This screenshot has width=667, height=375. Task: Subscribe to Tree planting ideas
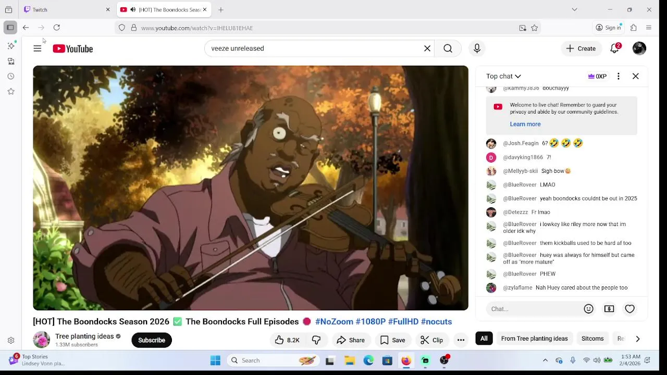pyautogui.click(x=152, y=340)
